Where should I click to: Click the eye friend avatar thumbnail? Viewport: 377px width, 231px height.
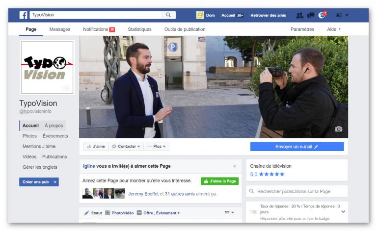pyautogui.click(x=120, y=193)
